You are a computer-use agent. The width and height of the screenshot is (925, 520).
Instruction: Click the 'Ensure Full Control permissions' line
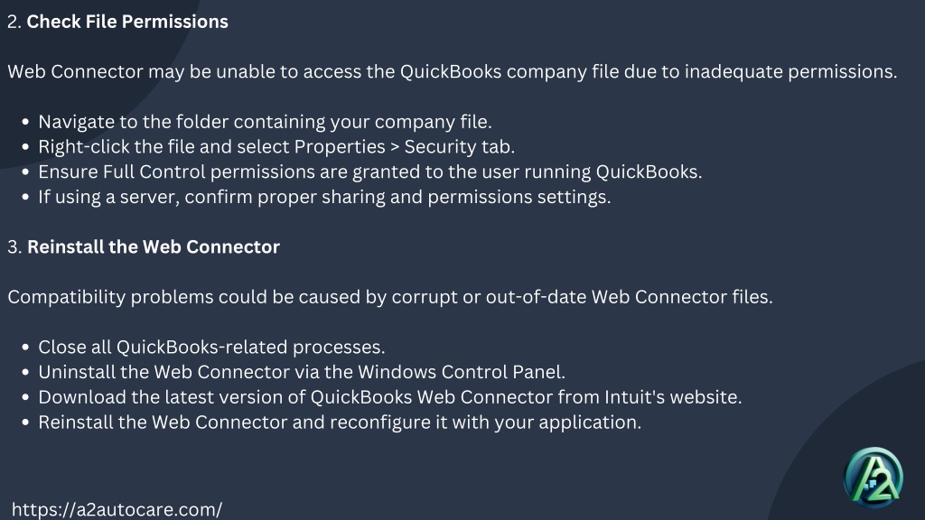370,172
